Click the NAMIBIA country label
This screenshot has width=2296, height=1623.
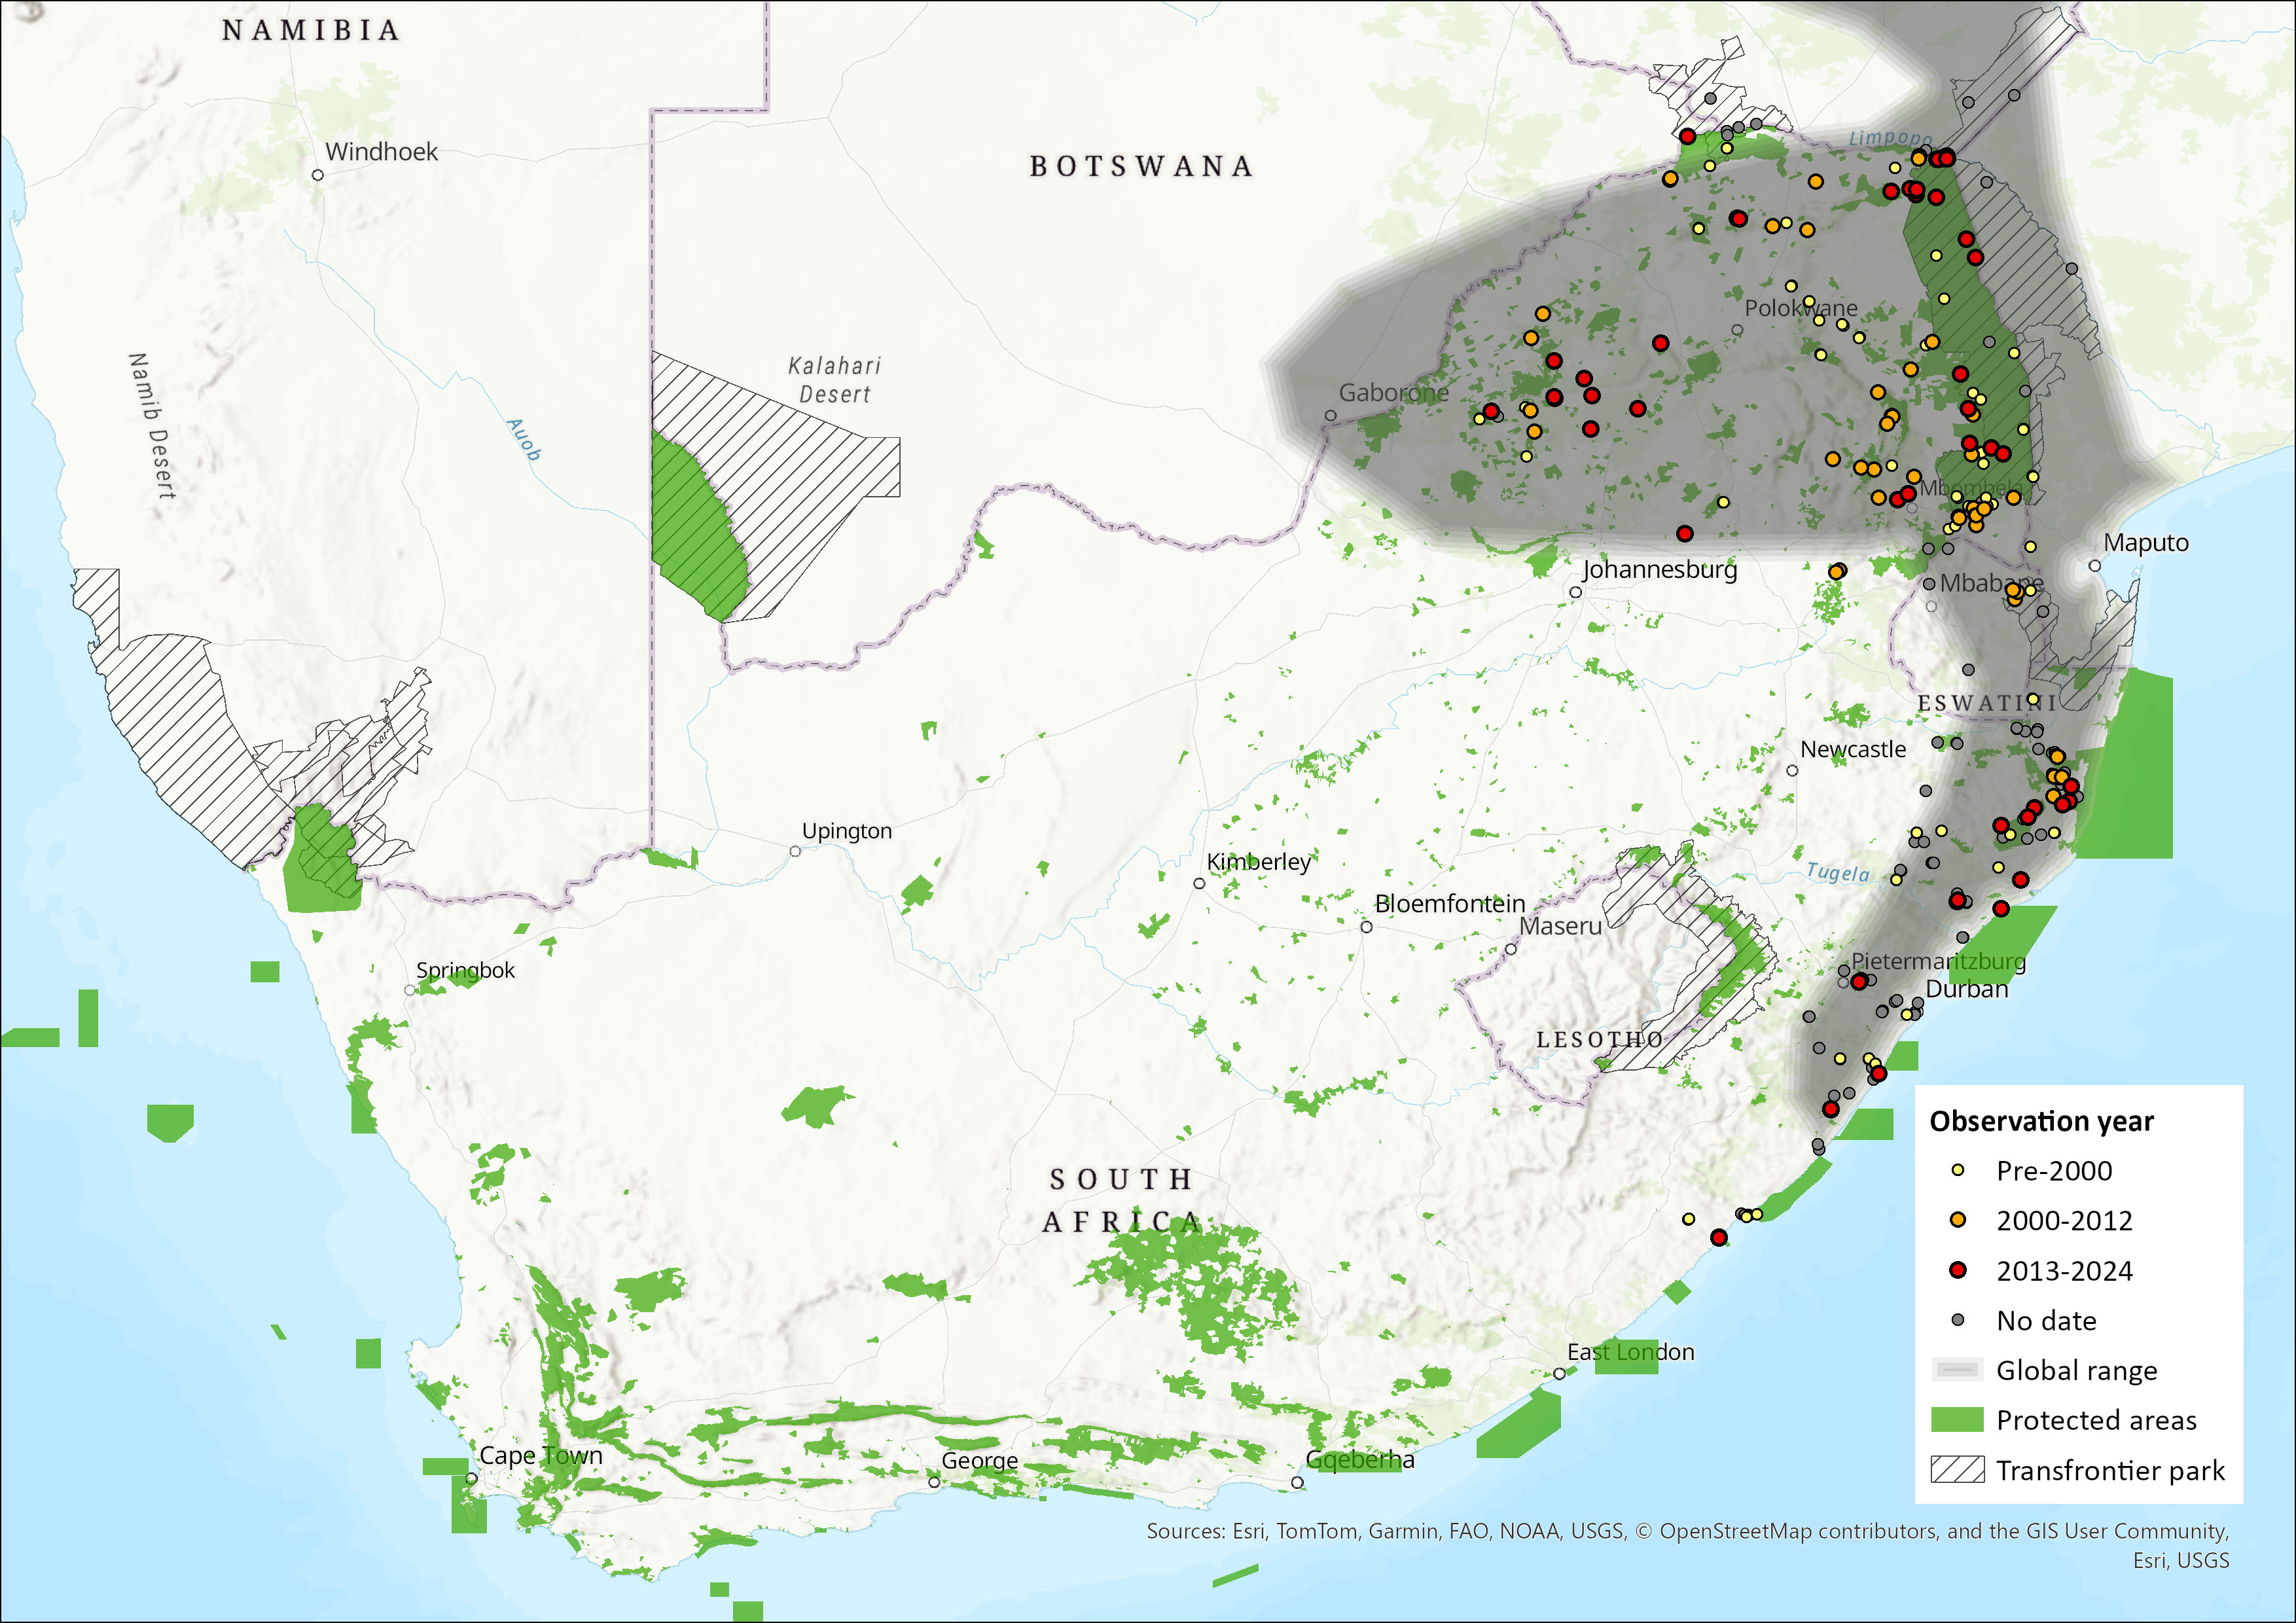[311, 30]
